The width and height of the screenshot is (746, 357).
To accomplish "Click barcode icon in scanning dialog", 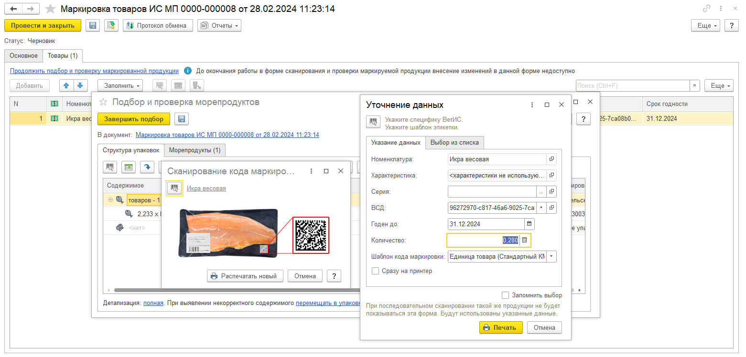I will click(x=174, y=188).
